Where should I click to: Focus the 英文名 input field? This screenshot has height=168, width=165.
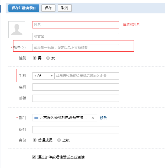(76, 37)
